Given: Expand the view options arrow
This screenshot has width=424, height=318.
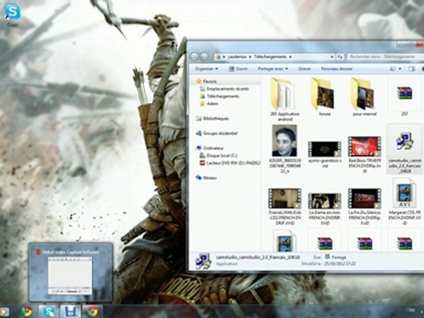Looking at the screenshot, I should click(x=400, y=69).
